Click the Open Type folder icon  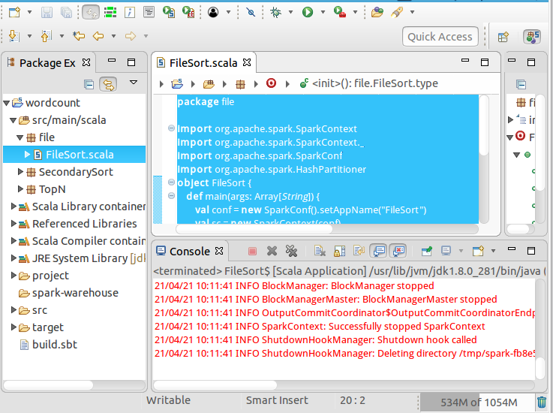(377, 12)
